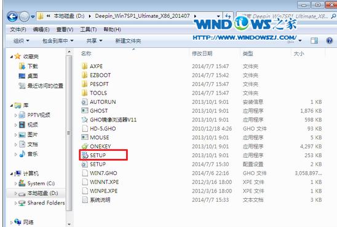This screenshot has height=227, width=337.
Task: Click the 新建文件夹 button
Action: click(128, 40)
